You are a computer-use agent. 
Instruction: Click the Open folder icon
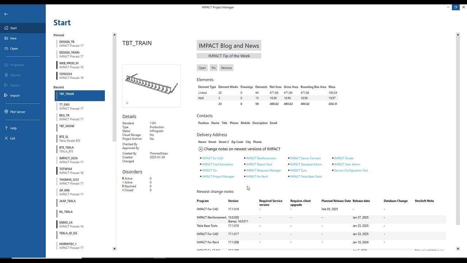click(6, 49)
